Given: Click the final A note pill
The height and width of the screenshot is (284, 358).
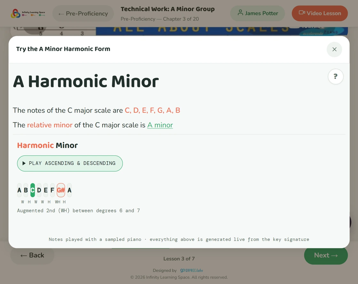Looking at the screenshot, I should tap(69, 190).
